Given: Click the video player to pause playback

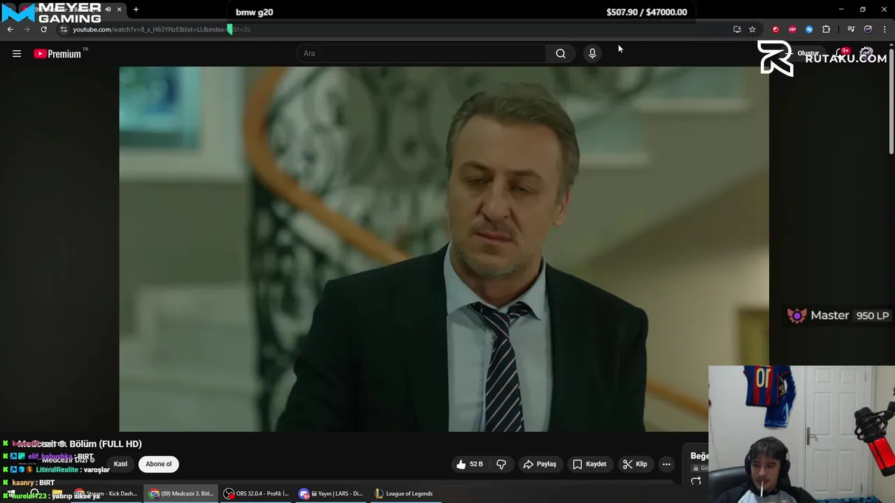Looking at the screenshot, I should pos(444,249).
